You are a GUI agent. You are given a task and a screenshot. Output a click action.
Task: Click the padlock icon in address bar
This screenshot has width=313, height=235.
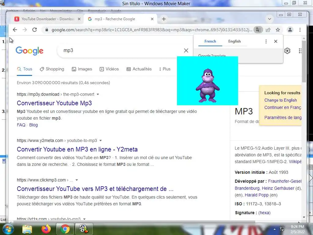[x=47, y=30]
